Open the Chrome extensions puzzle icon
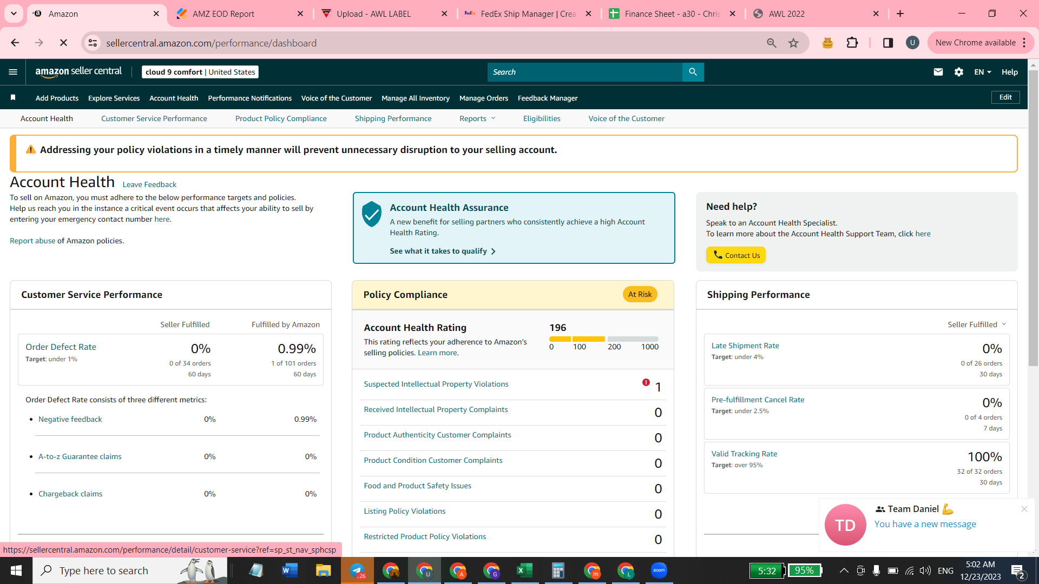1039x584 pixels. point(852,43)
